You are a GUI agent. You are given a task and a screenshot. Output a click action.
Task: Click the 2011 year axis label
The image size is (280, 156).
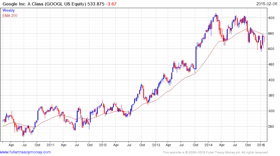pyautogui.click(x=50, y=145)
